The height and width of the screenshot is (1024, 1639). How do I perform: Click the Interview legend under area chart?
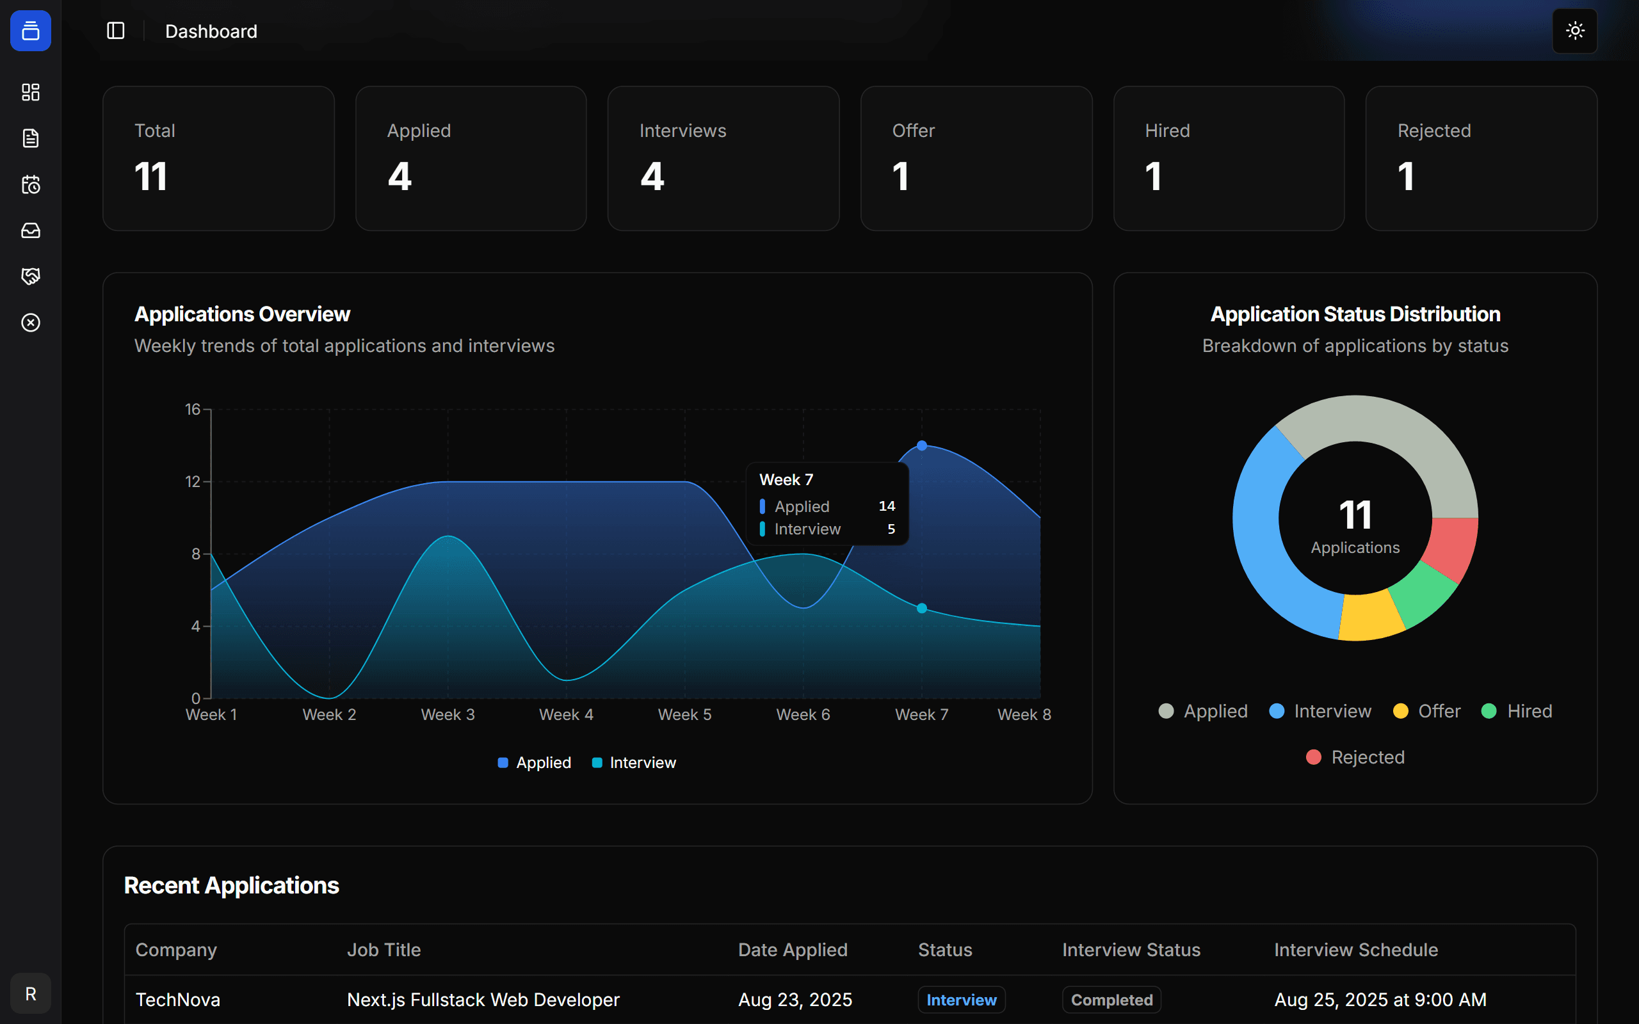(634, 763)
